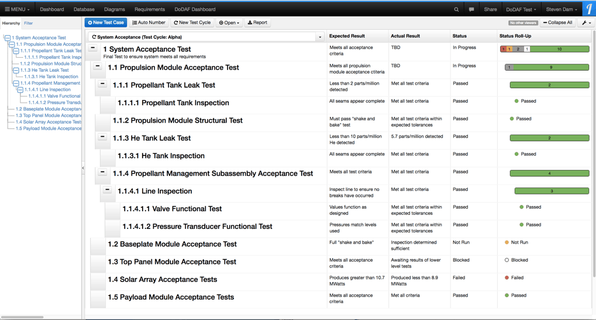Click the New Test Cycle button

192,23
